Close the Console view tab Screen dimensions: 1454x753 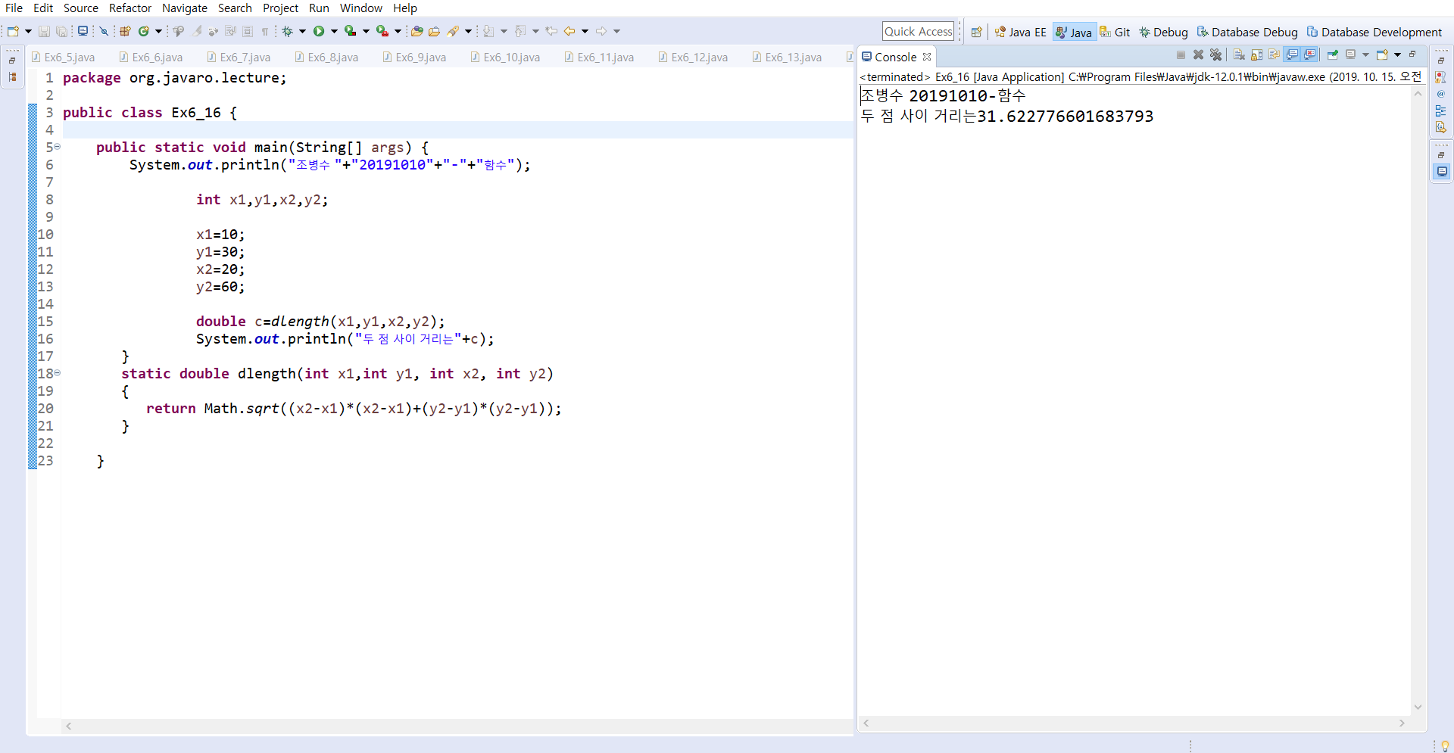(927, 57)
